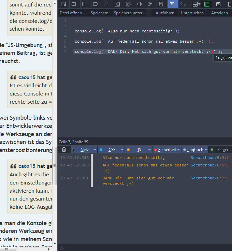Image resolution: width=232 pixels, height=251 pixels.
Task: Open the Inspector panel icon
Action: (x=74, y=4)
